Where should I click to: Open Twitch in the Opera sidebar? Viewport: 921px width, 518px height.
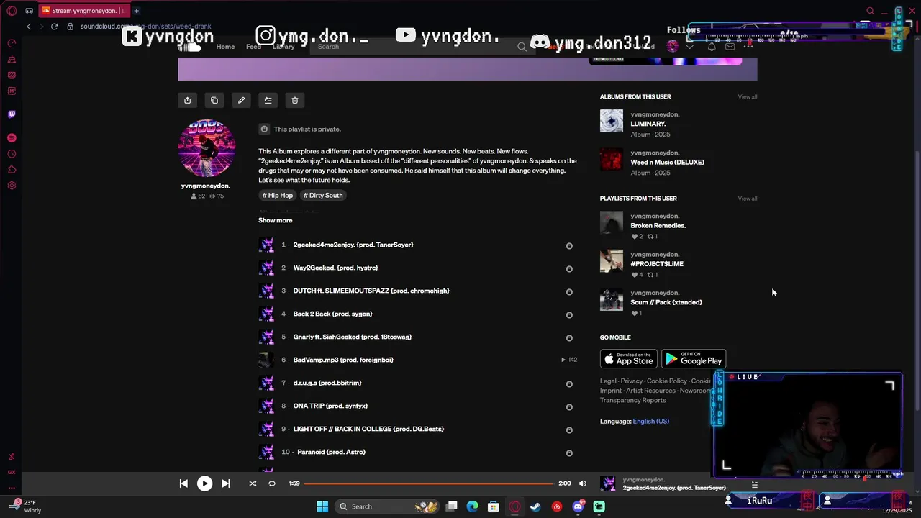click(12, 114)
